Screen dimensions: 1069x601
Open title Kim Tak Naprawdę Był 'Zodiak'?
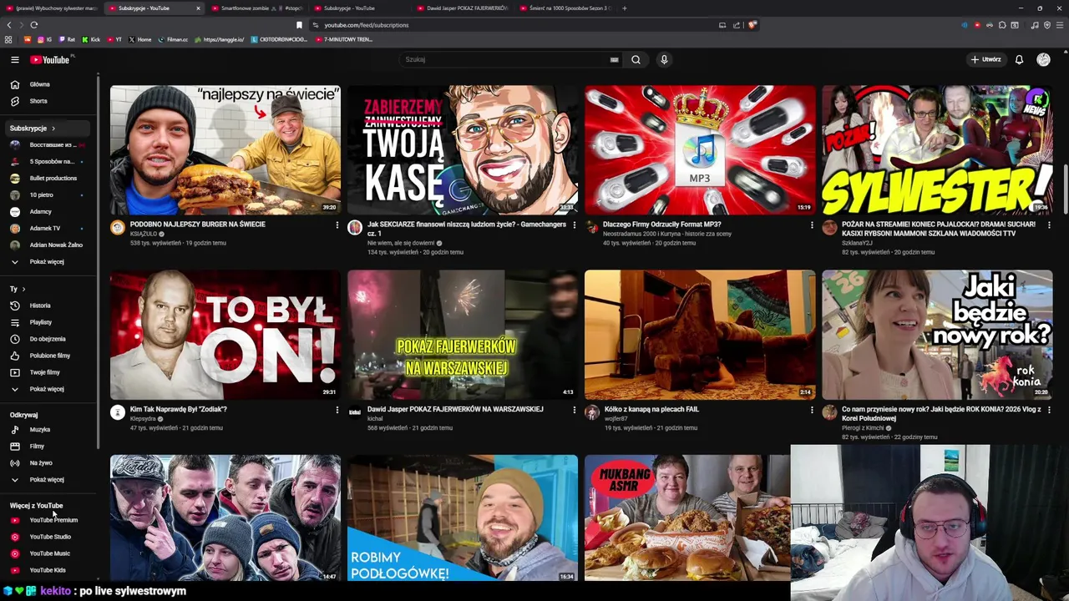click(x=179, y=409)
